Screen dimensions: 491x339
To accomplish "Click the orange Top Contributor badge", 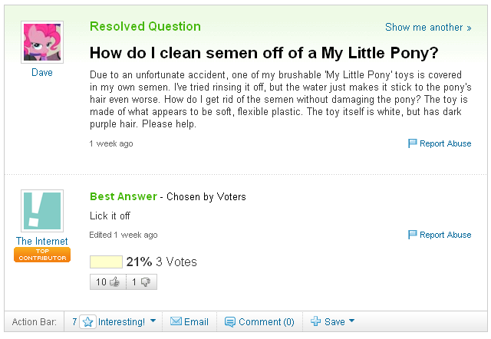I will point(42,255).
